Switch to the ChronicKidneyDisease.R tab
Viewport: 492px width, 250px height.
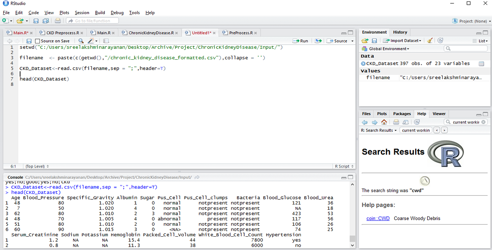tap(151, 33)
